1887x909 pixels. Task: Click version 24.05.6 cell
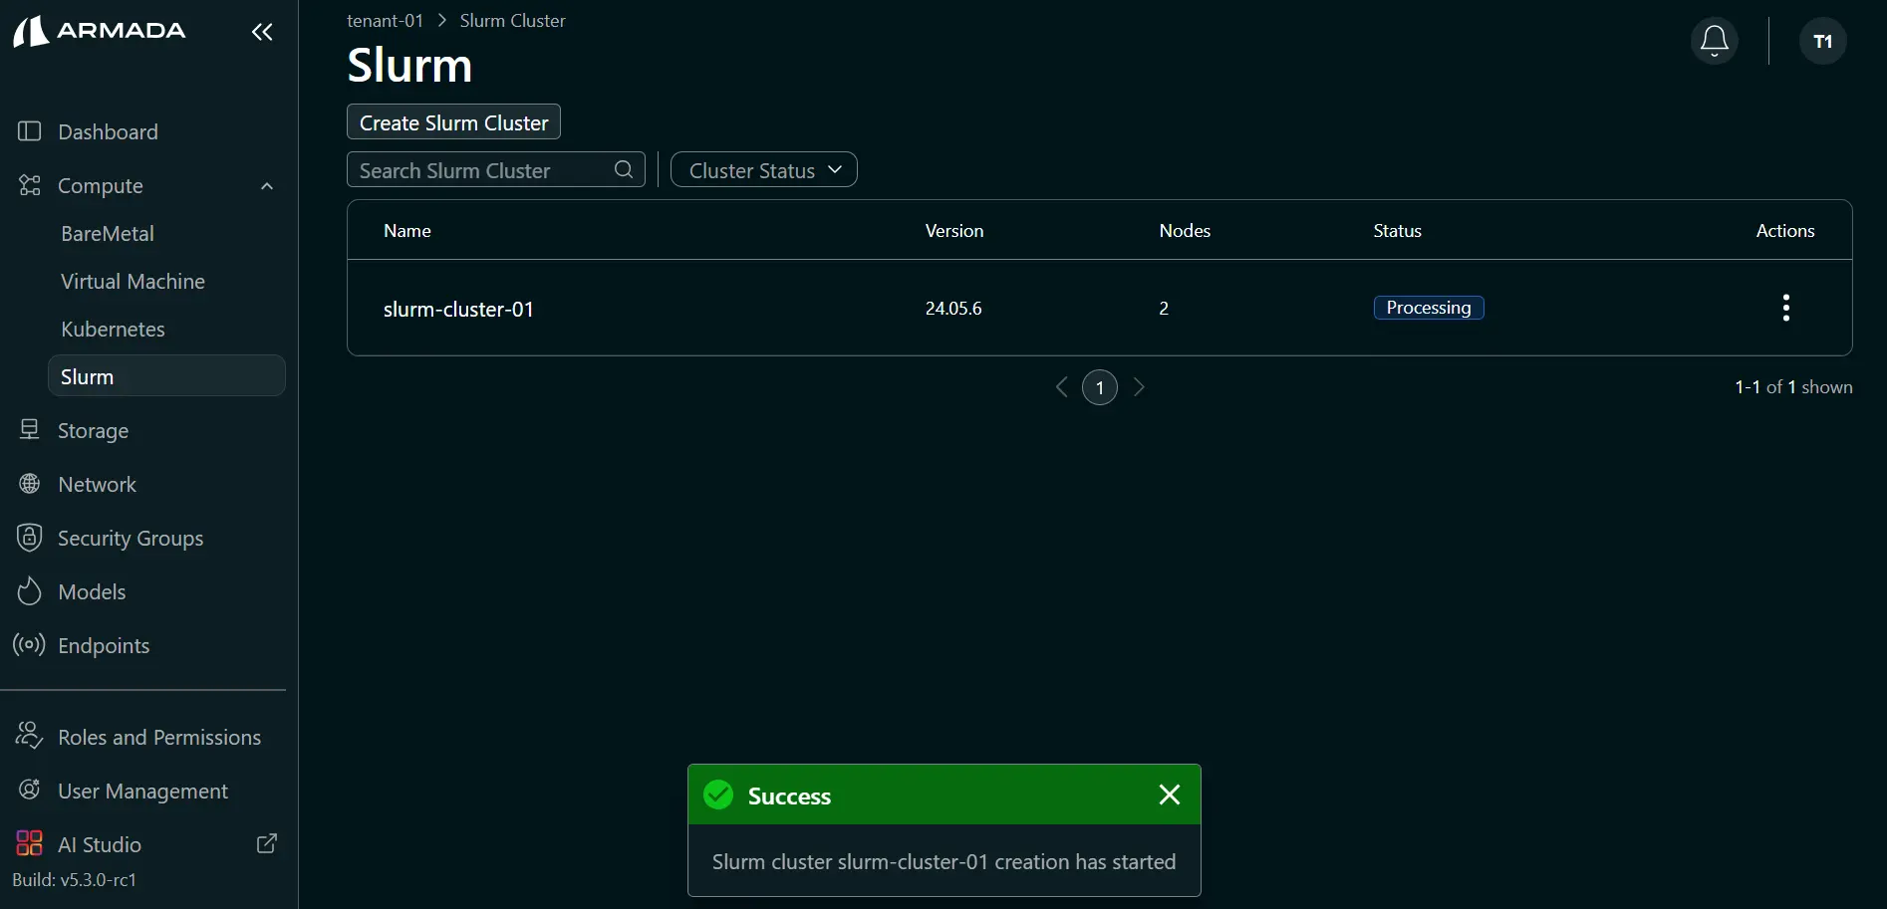click(953, 309)
